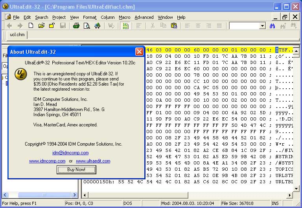Minimize the inner document window
The width and height of the screenshot is (302, 208).
[275, 17]
